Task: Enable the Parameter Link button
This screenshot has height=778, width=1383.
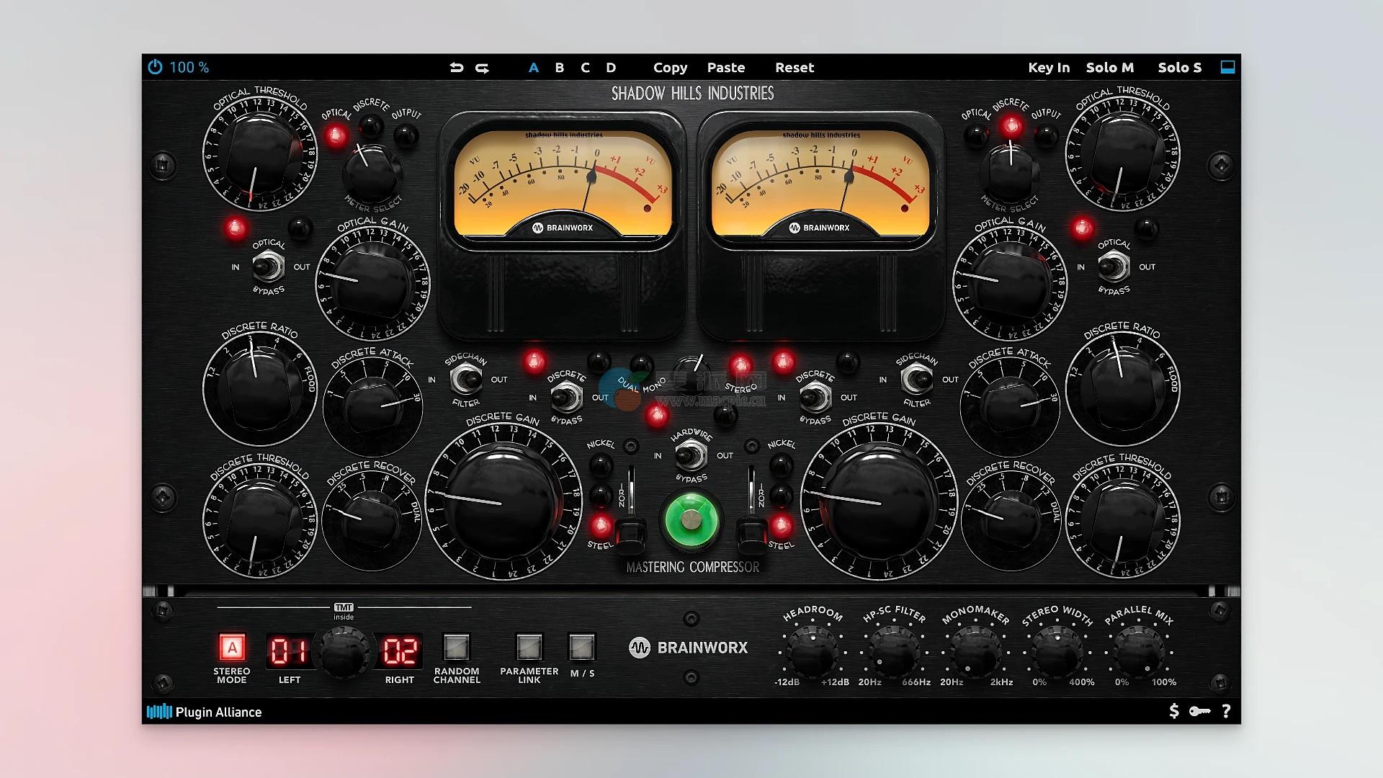Action: point(529,647)
